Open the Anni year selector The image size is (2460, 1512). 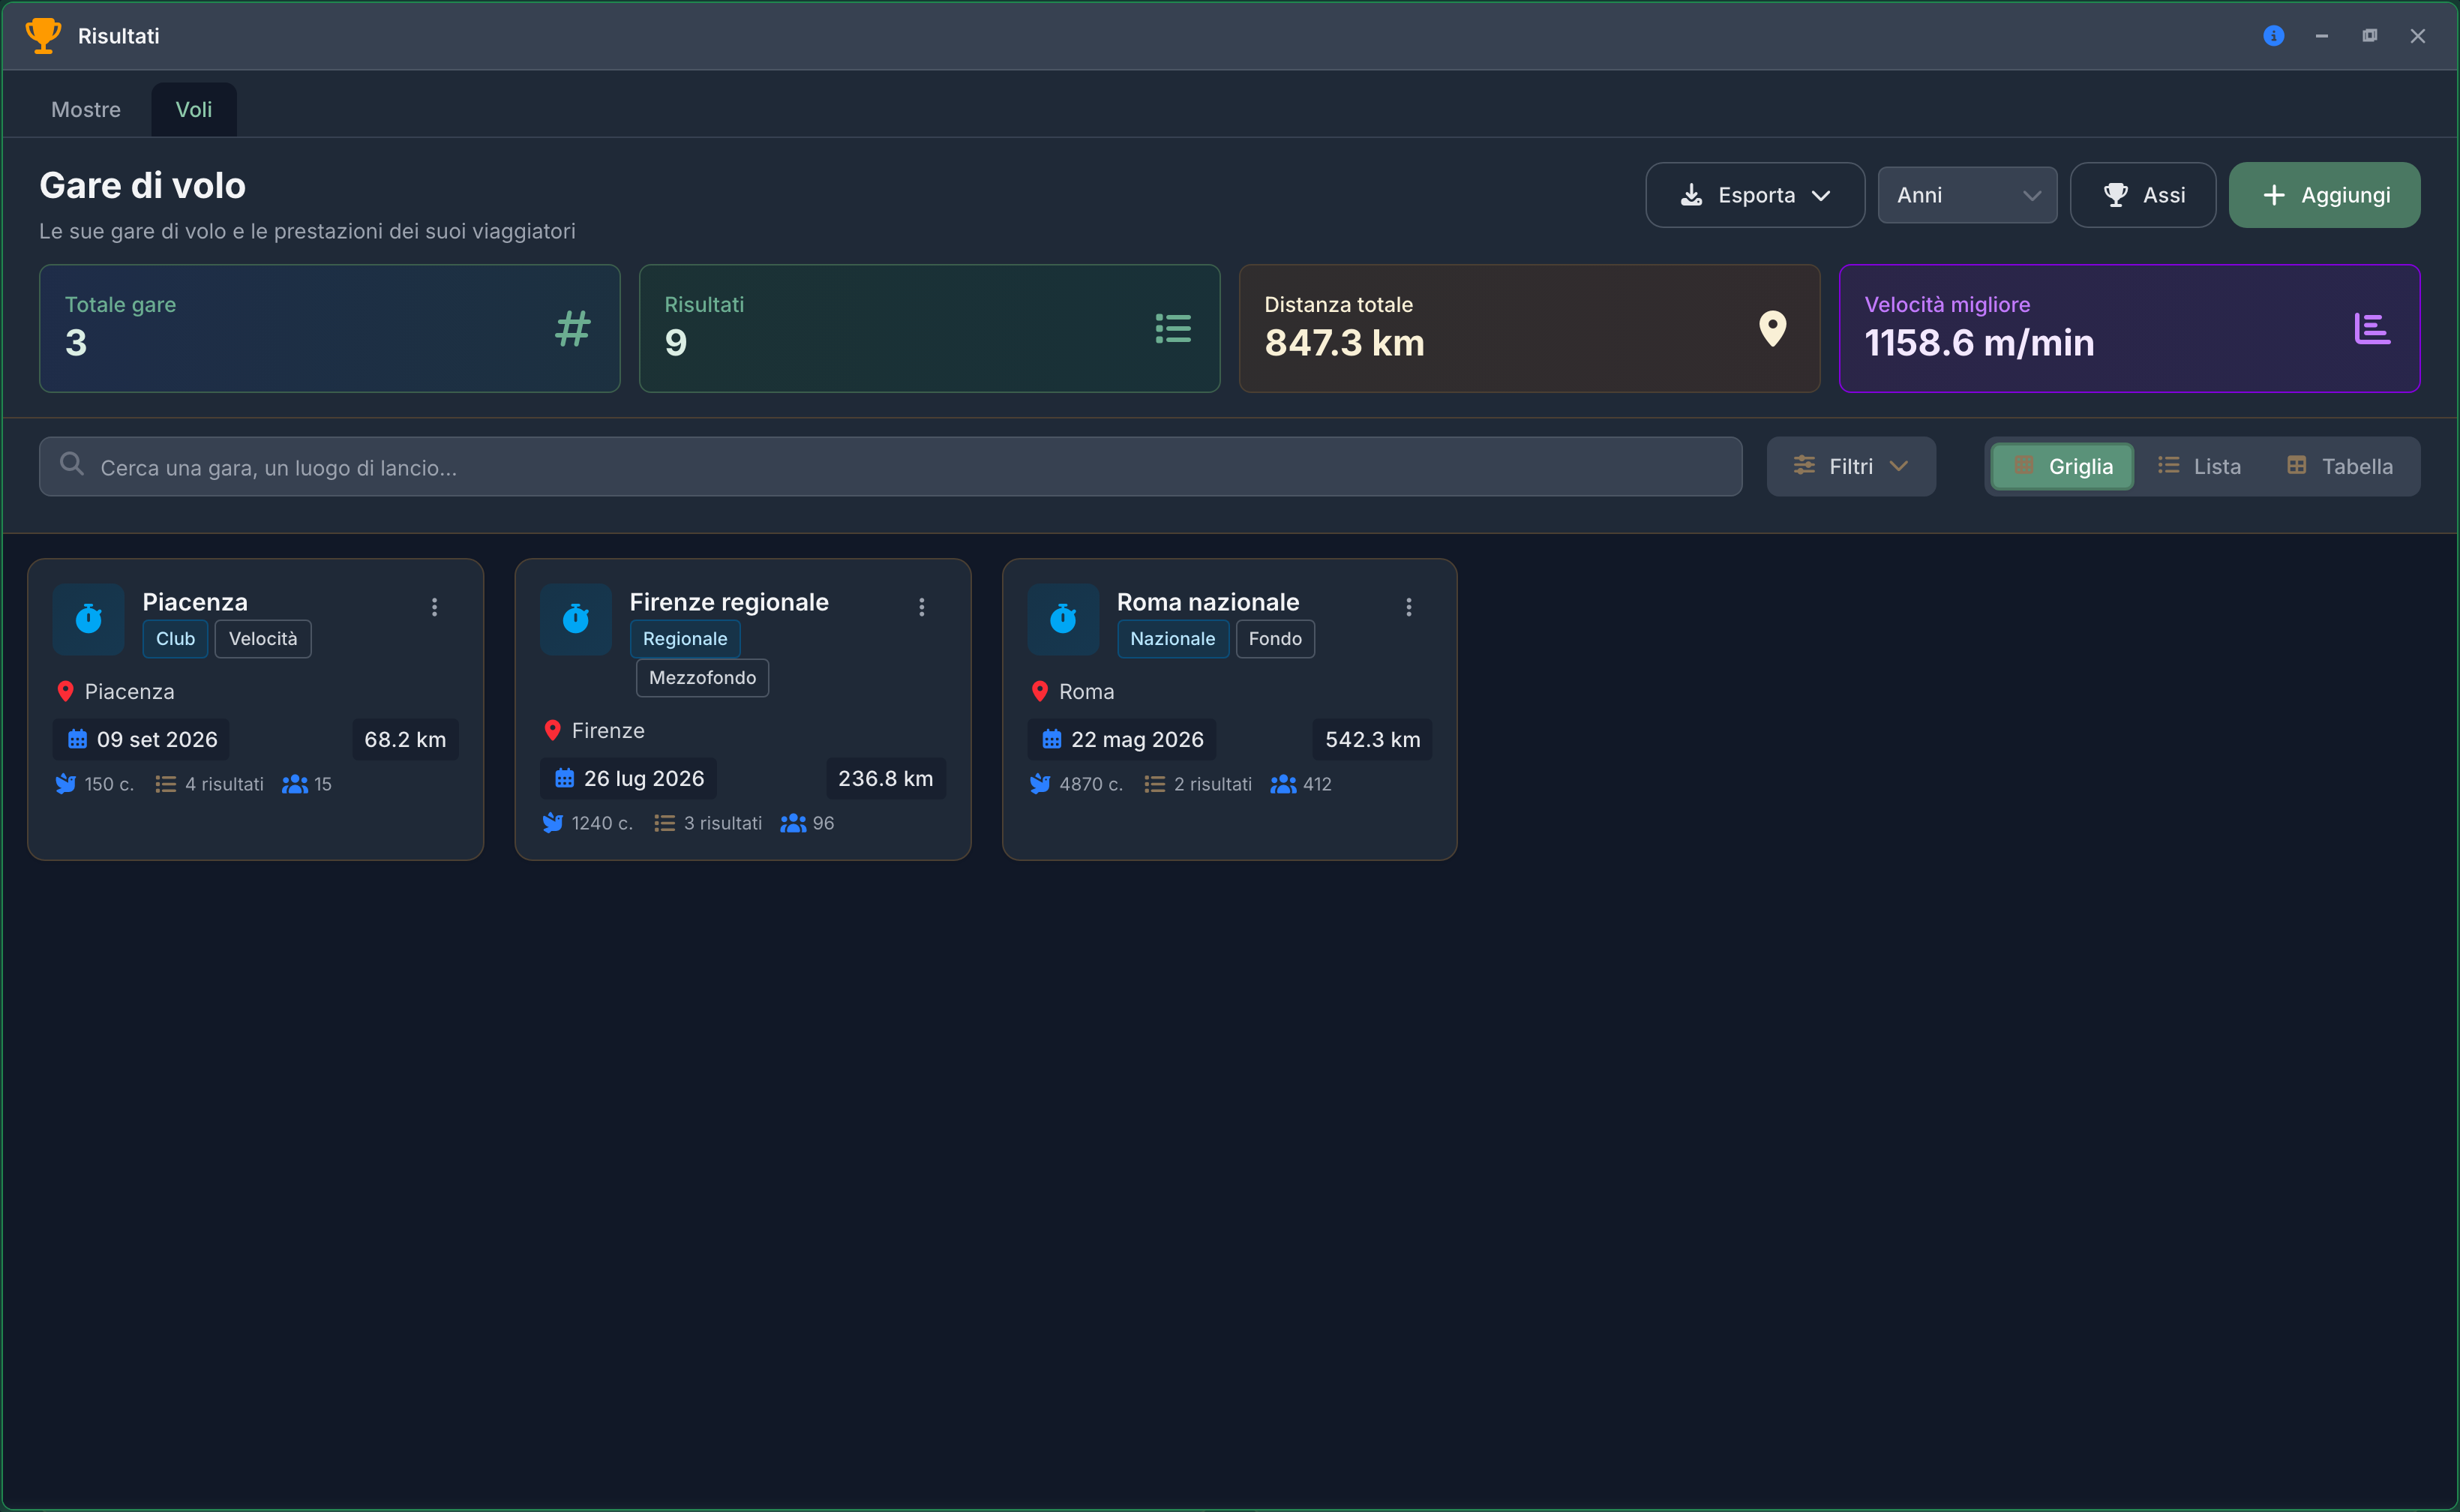[x=1967, y=195]
